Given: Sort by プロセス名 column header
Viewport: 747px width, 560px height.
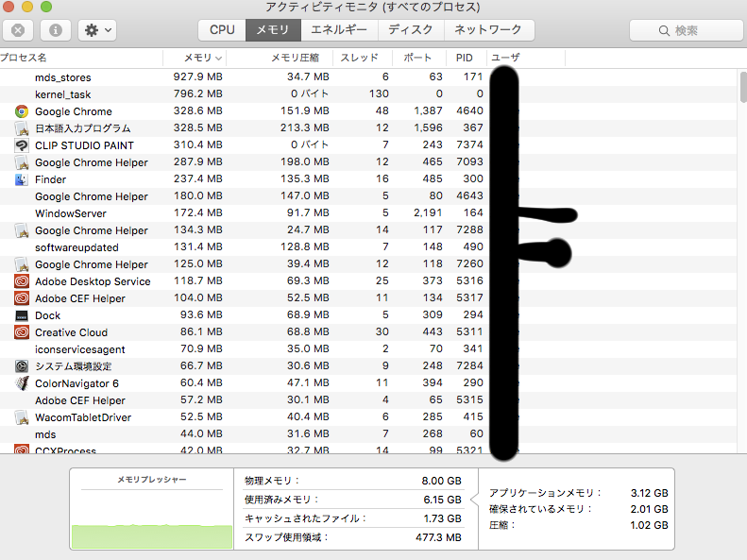Looking at the screenshot, I should click(x=81, y=58).
